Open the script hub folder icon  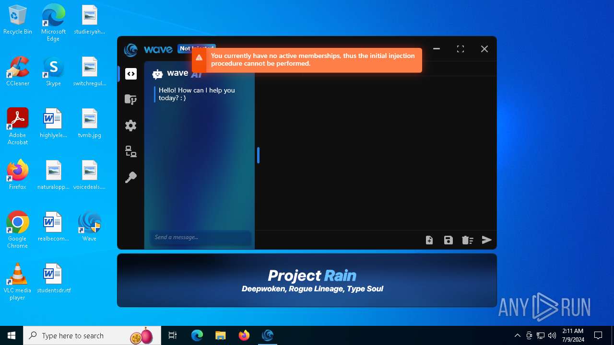pos(130,99)
